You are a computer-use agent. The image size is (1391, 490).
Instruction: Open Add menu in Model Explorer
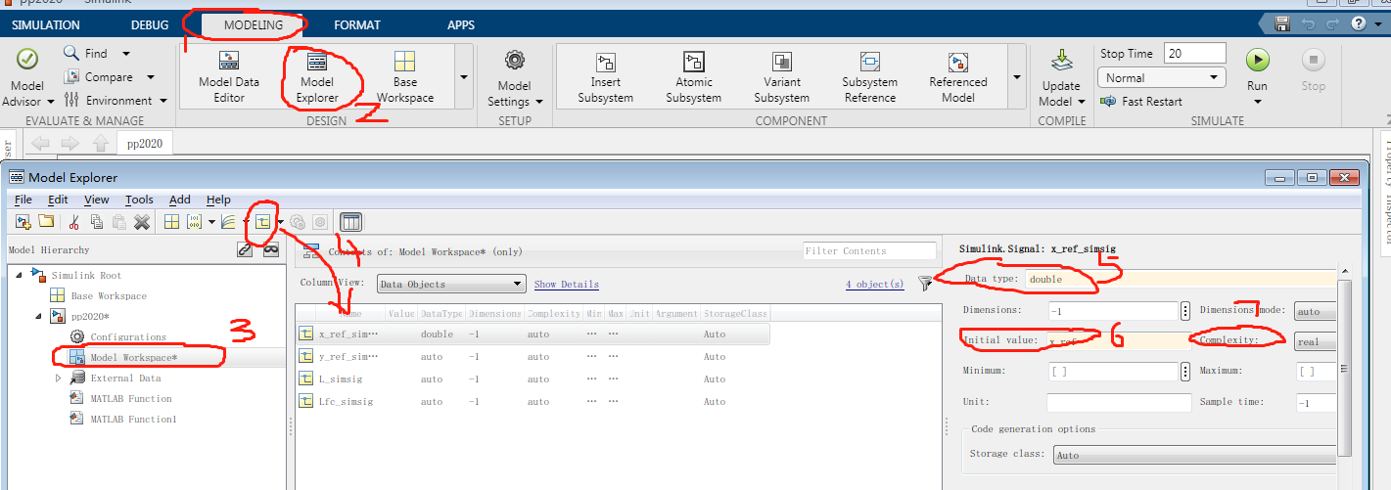pyautogui.click(x=179, y=200)
